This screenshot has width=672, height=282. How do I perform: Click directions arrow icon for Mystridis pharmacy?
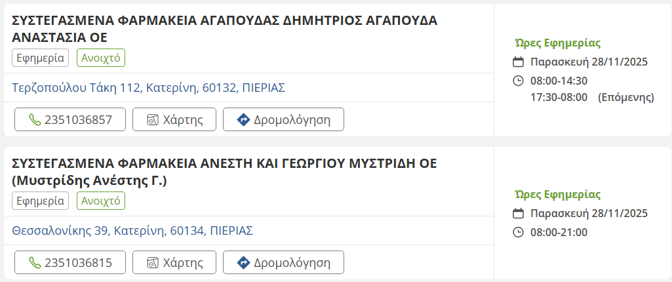click(x=243, y=263)
